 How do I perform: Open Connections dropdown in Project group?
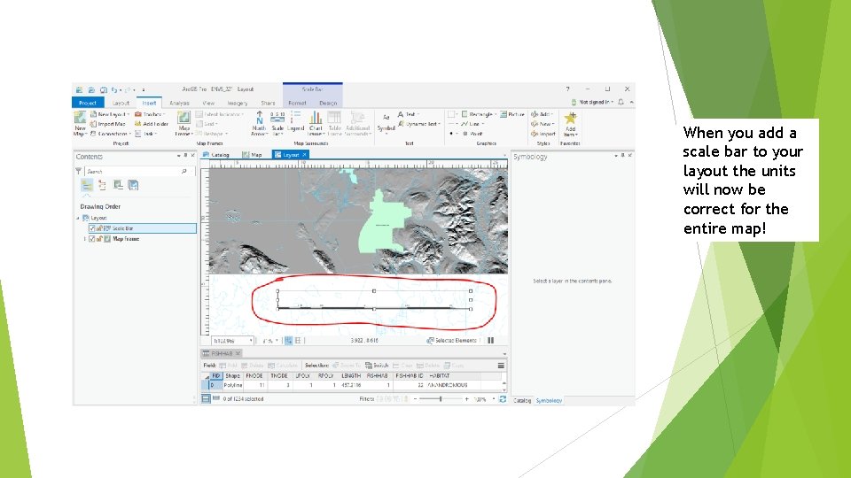(111, 134)
